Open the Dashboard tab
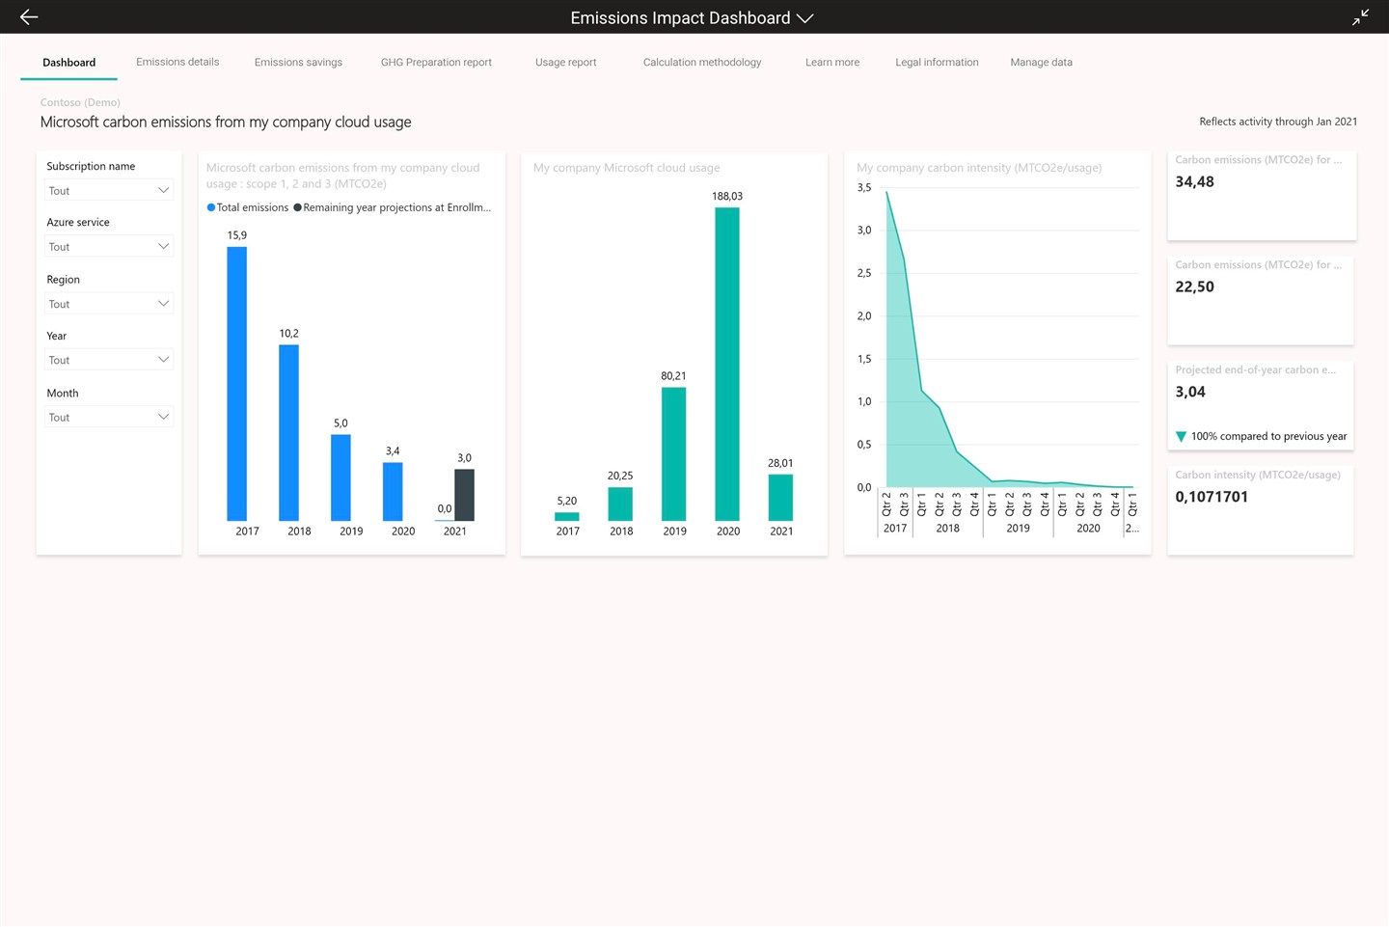 [68, 63]
